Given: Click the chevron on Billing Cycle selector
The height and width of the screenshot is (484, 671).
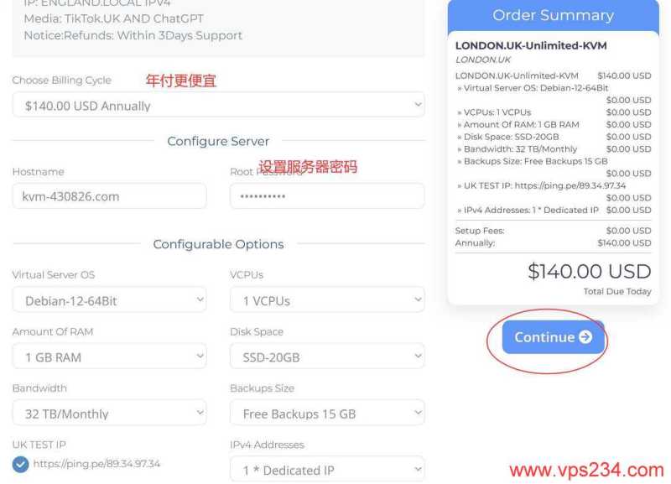Looking at the screenshot, I should (418, 104).
